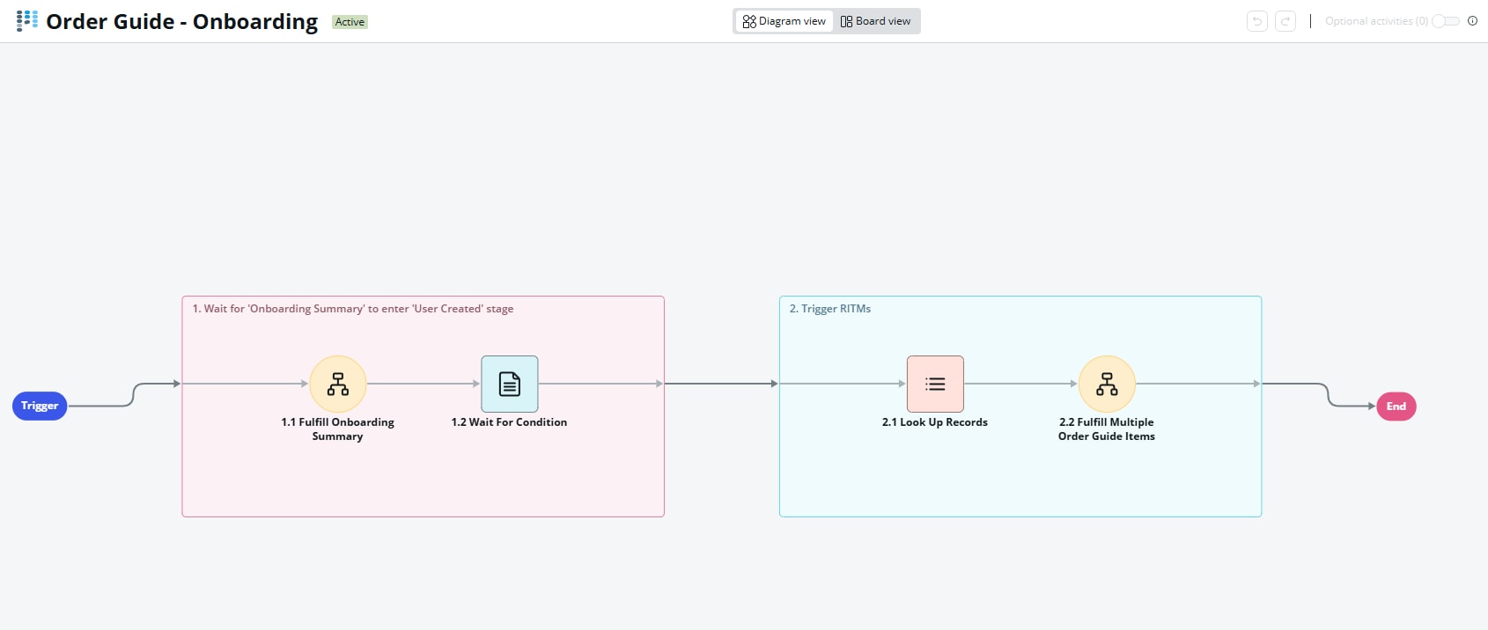Select the Wait for 'Onboarding Summary' stage header
Viewport: 1488px width, 630px height.
point(352,309)
